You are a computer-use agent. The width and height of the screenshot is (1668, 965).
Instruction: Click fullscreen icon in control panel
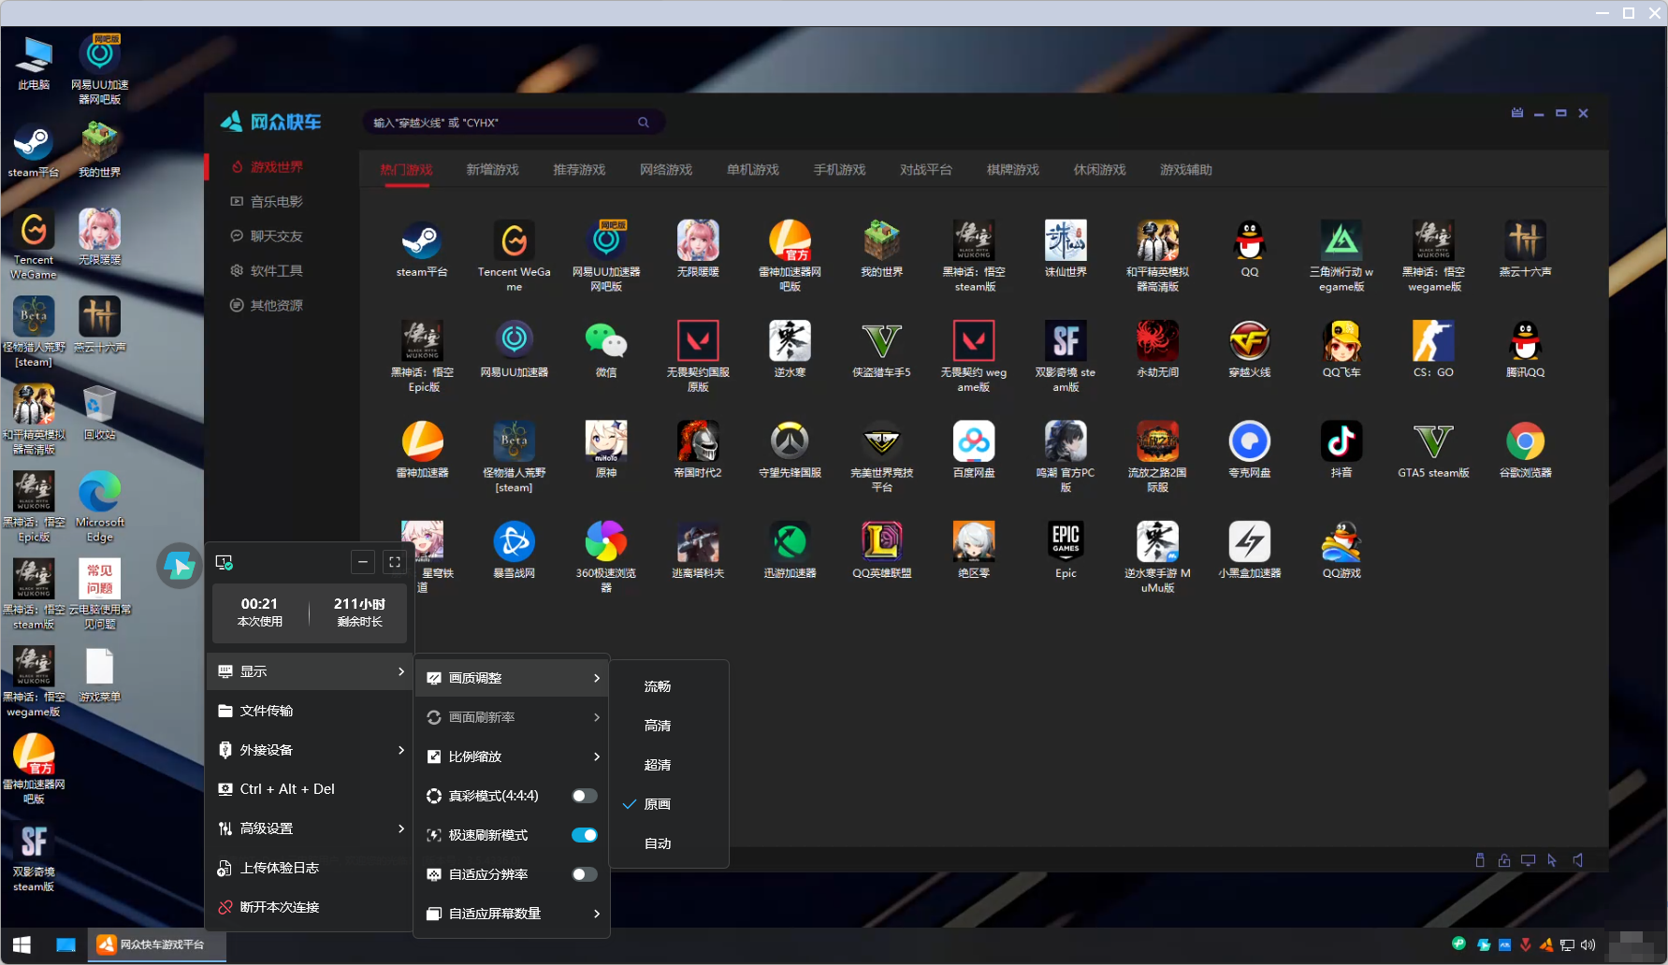tap(395, 562)
